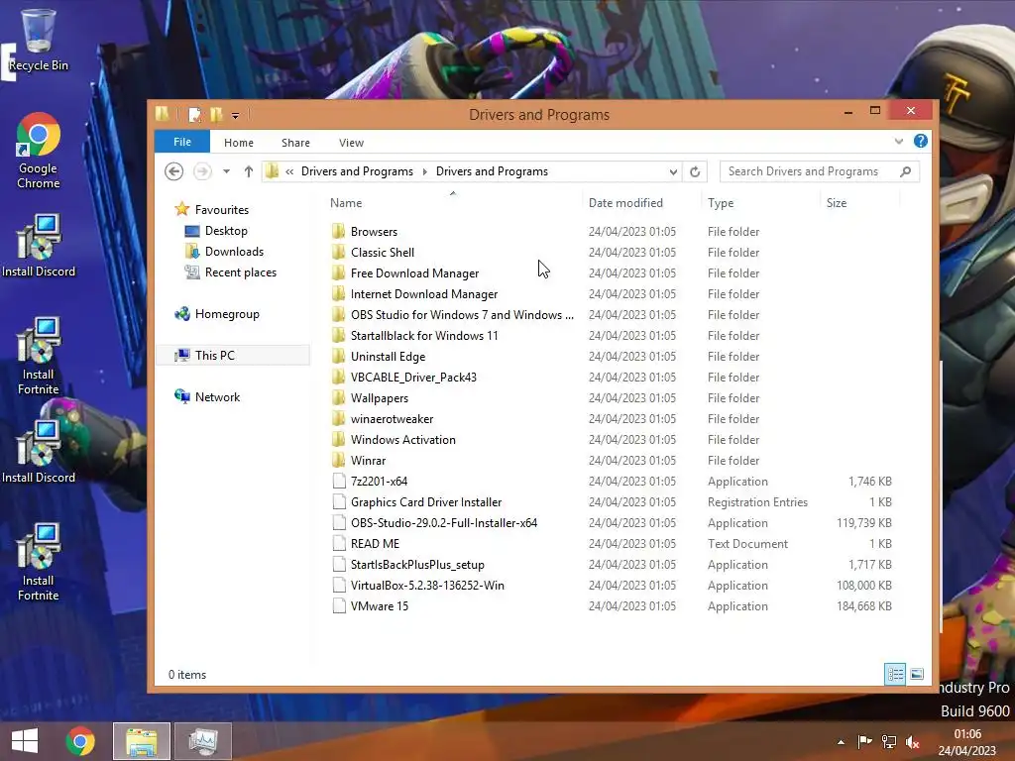Select the VirtualBox-5.2.38-136252-Win file

[427, 585]
